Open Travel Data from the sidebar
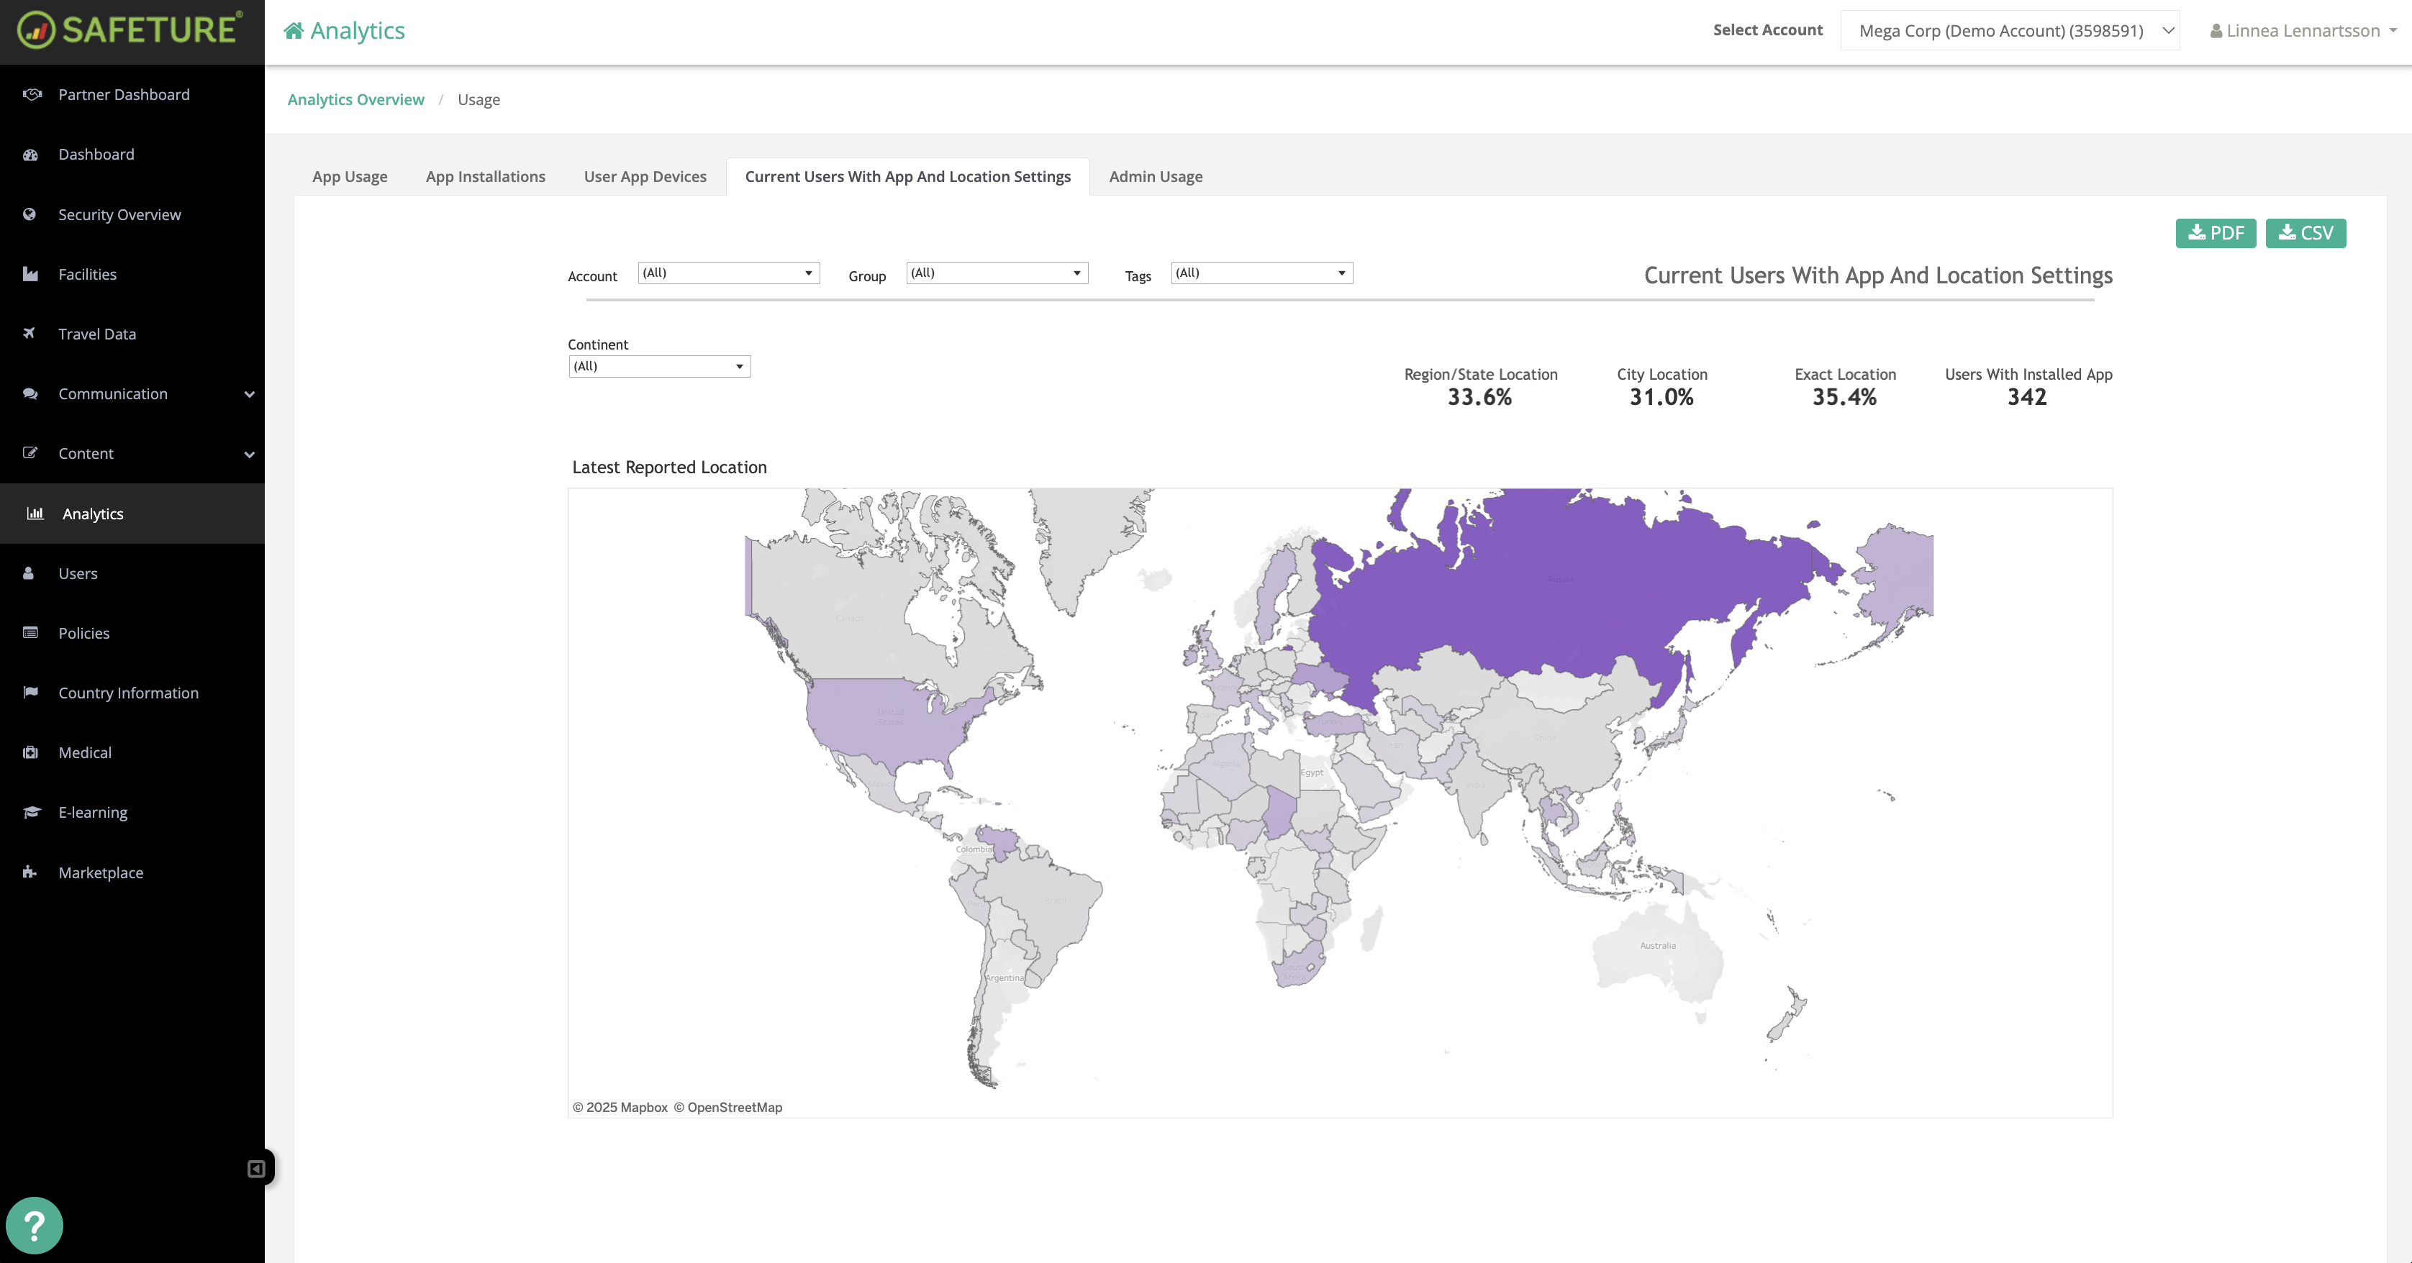This screenshot has width=2412, height=1263. tap(96, 333)
